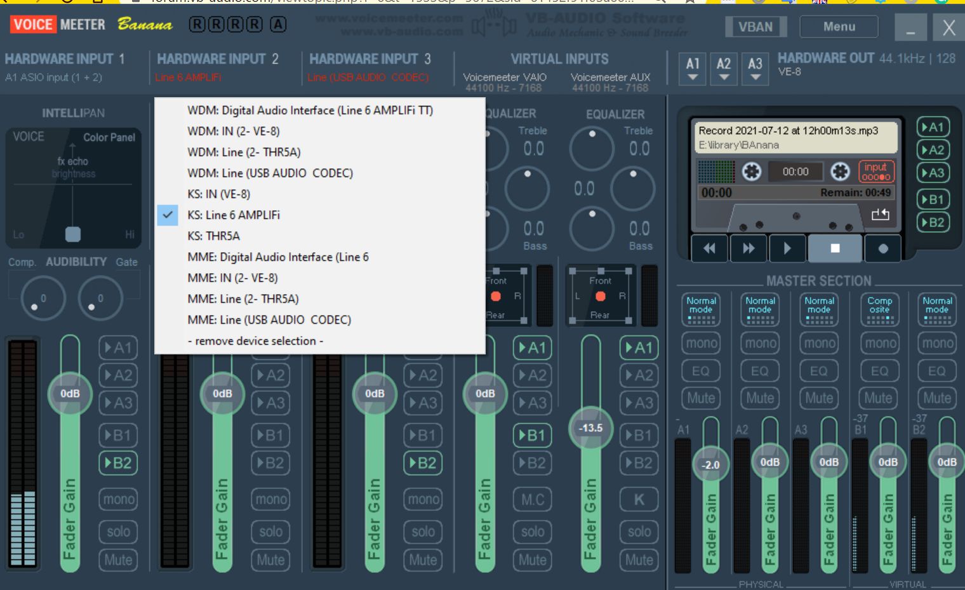Choose '- remove device selection -' entry
This screenshot has height=590, width=965.
255,341
